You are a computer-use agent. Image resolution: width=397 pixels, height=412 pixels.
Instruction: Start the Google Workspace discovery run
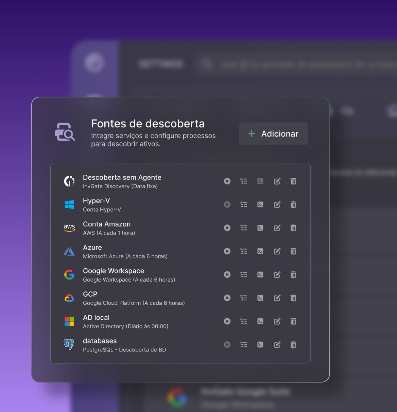(x=227, y=274)
